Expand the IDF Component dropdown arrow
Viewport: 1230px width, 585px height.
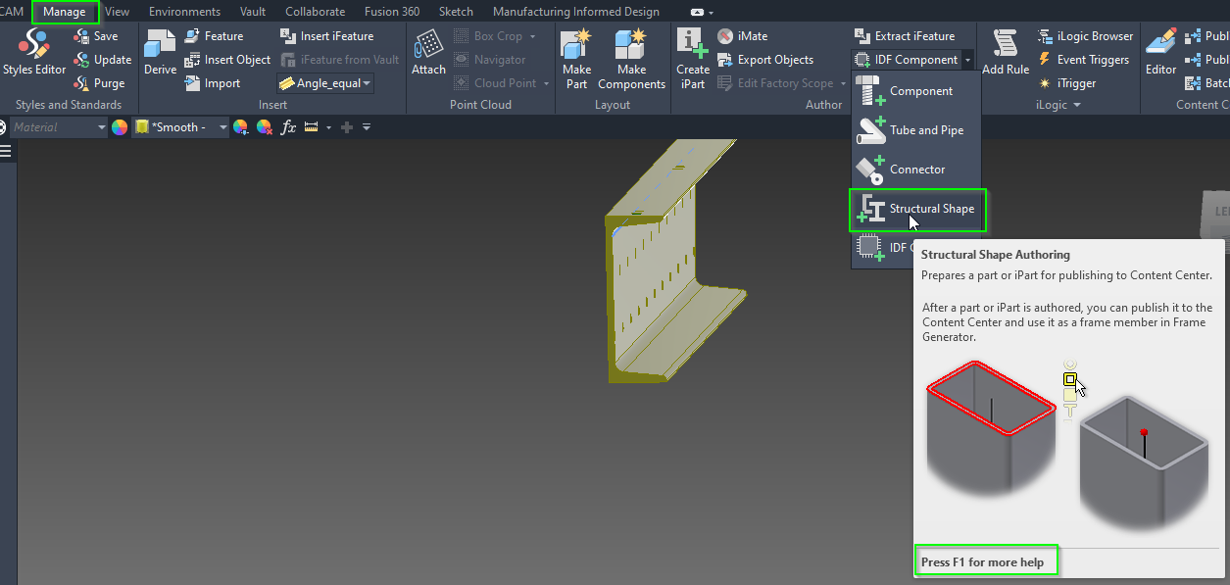pyautogui.click(x=967, y=60)
